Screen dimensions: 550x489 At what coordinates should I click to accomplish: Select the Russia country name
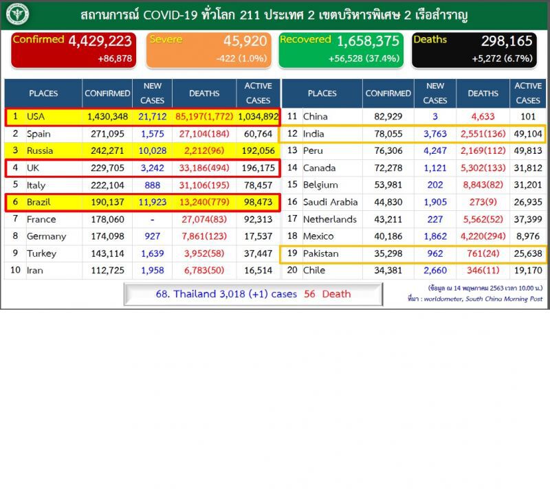tap(40, 150)
